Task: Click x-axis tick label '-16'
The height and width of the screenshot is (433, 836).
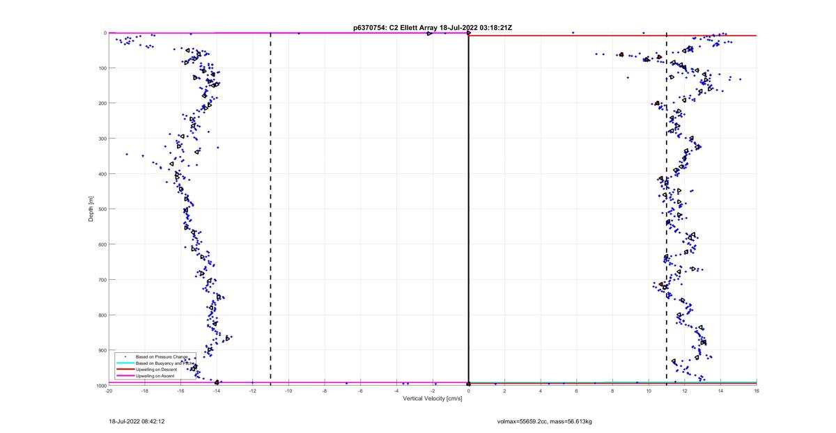Action: (180, 391)
